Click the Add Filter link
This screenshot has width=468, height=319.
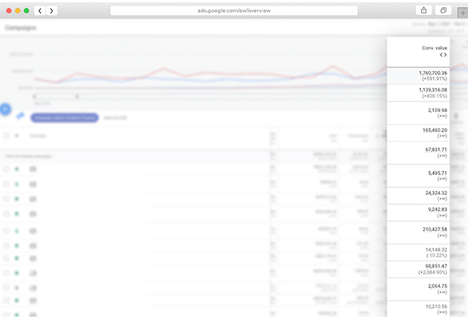click(x=114, y=117)
